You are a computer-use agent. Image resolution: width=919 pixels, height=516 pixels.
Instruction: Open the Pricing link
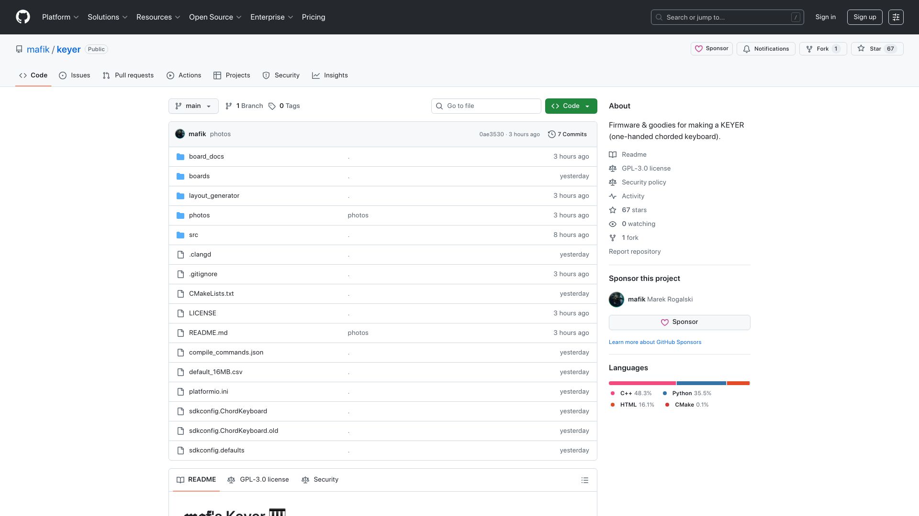314,17
